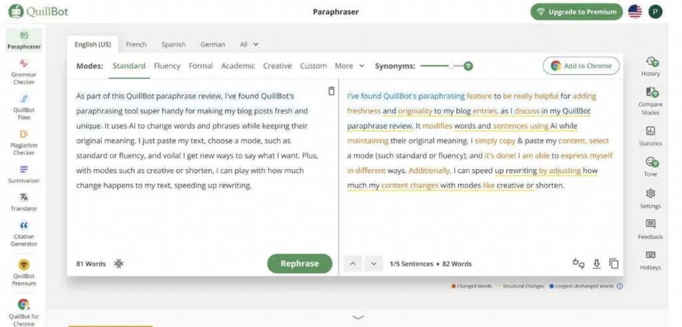
Task: Switch to the German language tab
Action: point(212,45)
